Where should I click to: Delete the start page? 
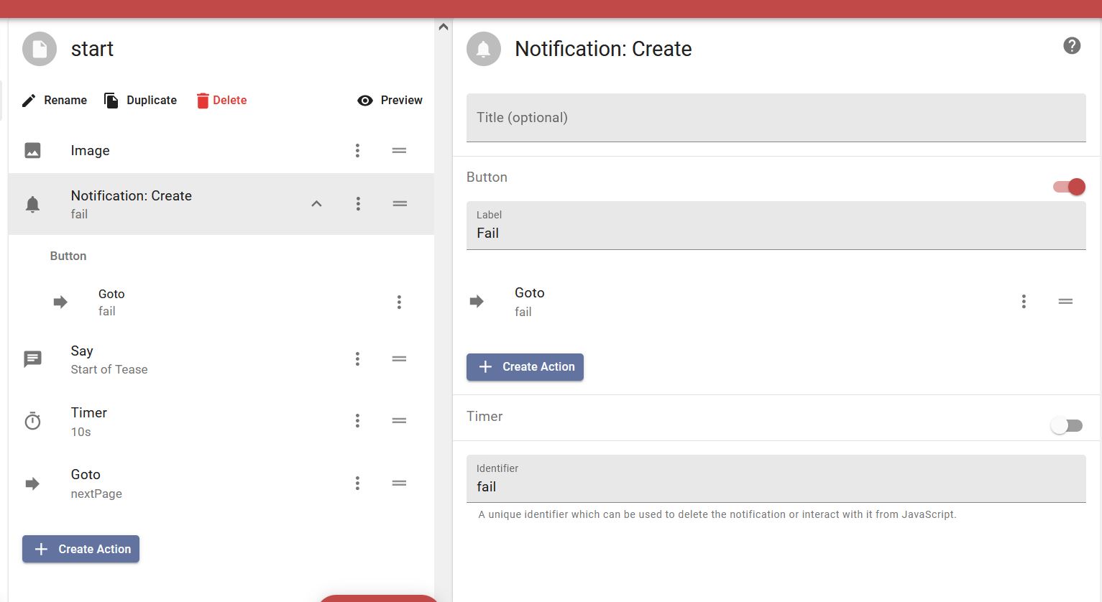[x=221, y=101]
